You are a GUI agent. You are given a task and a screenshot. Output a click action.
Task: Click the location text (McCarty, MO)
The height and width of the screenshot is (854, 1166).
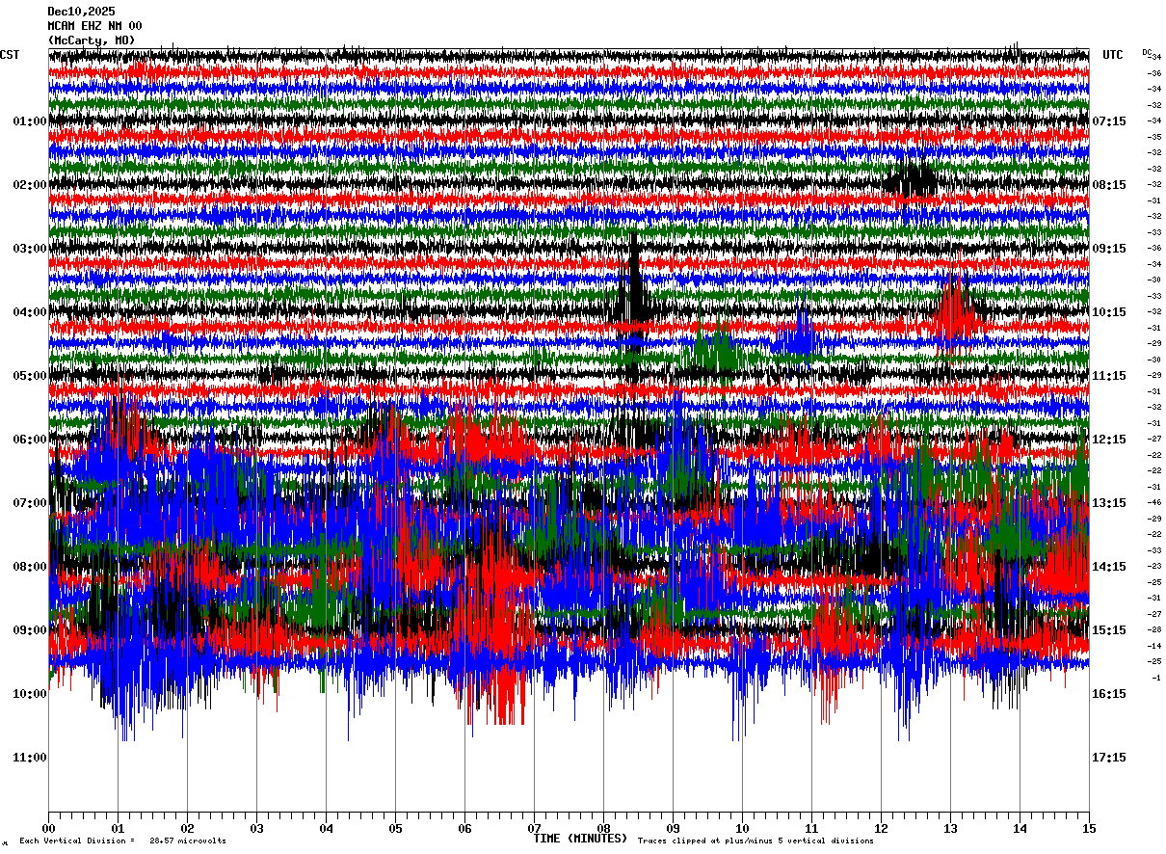[92, 40]
